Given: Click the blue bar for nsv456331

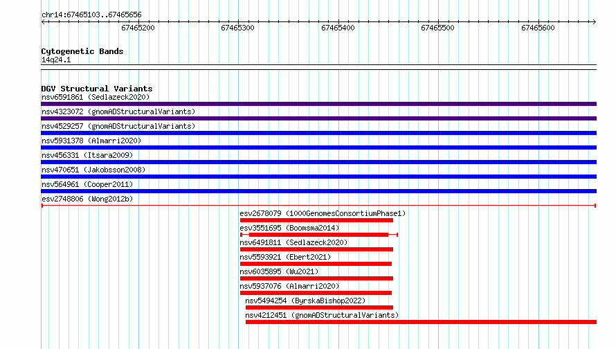Looking at the screenshot, I should [318, 162].
